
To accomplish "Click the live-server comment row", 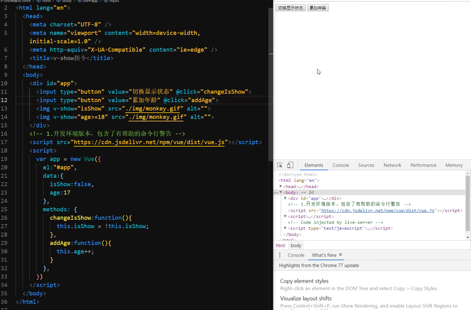I will pyautogui.click(x=335, y=223).
